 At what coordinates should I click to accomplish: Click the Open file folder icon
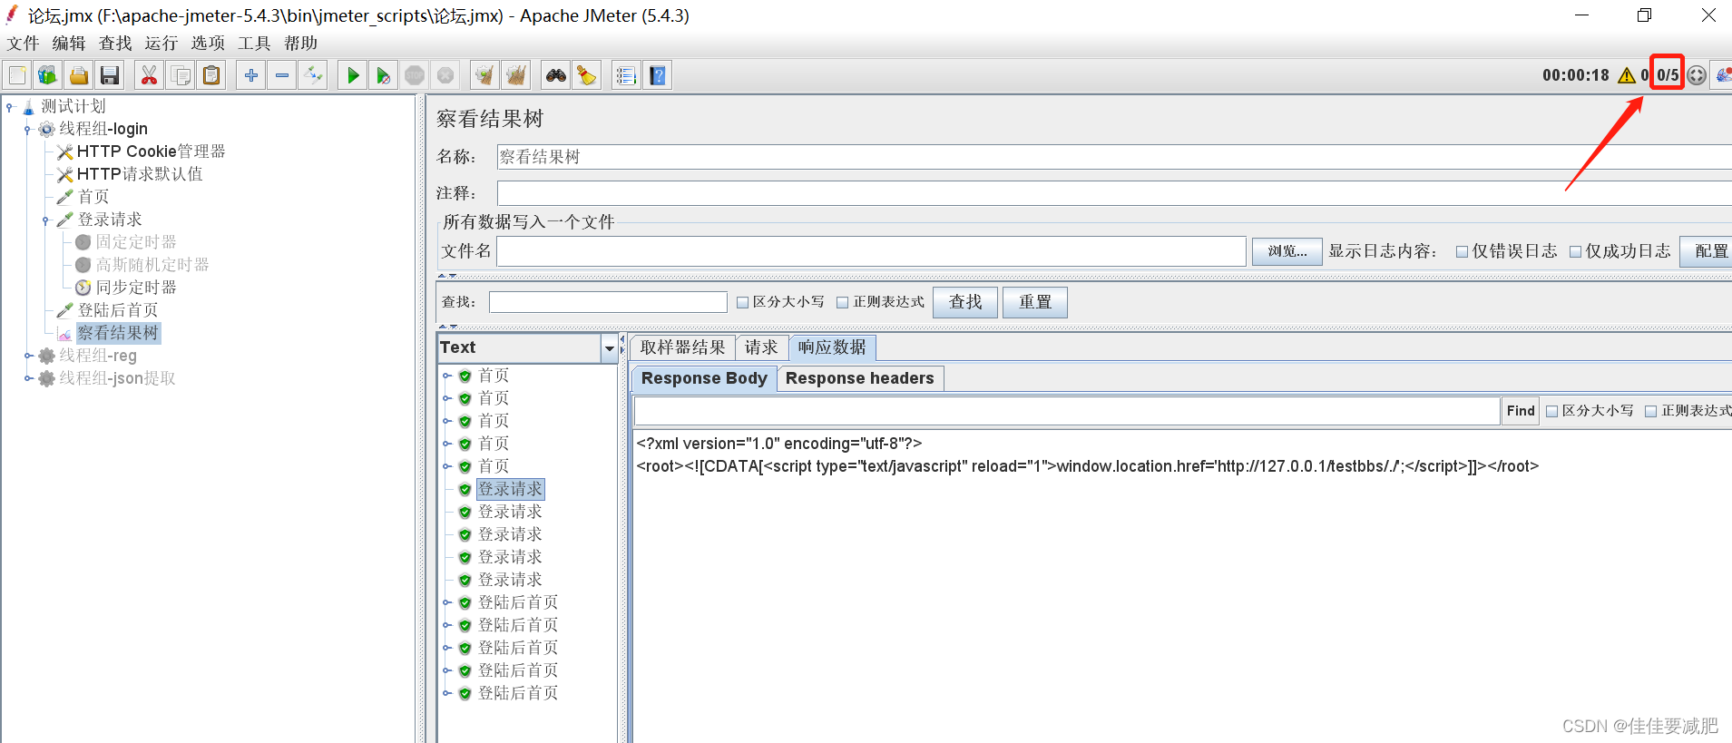(x=79, y=75)
